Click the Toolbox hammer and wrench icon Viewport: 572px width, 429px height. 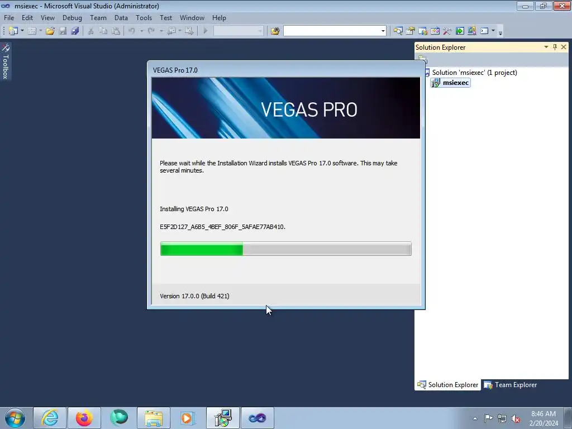[x=447, y=31]
